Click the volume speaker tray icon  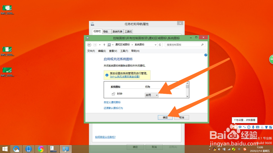pos(219,149)
